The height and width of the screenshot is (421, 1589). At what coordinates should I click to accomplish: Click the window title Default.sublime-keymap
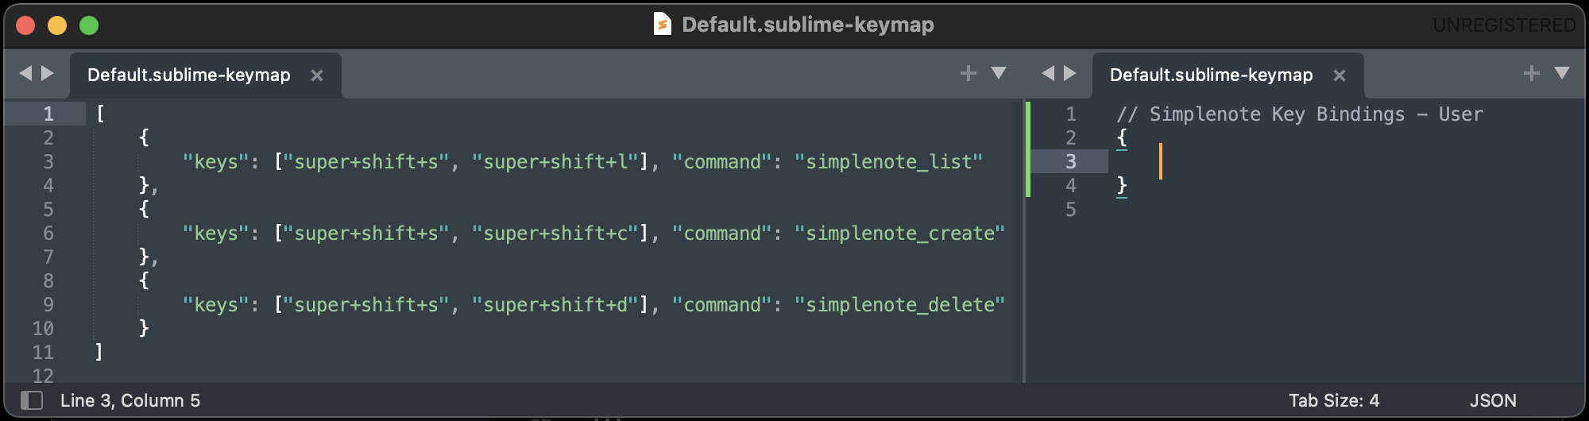coord(808,25)
